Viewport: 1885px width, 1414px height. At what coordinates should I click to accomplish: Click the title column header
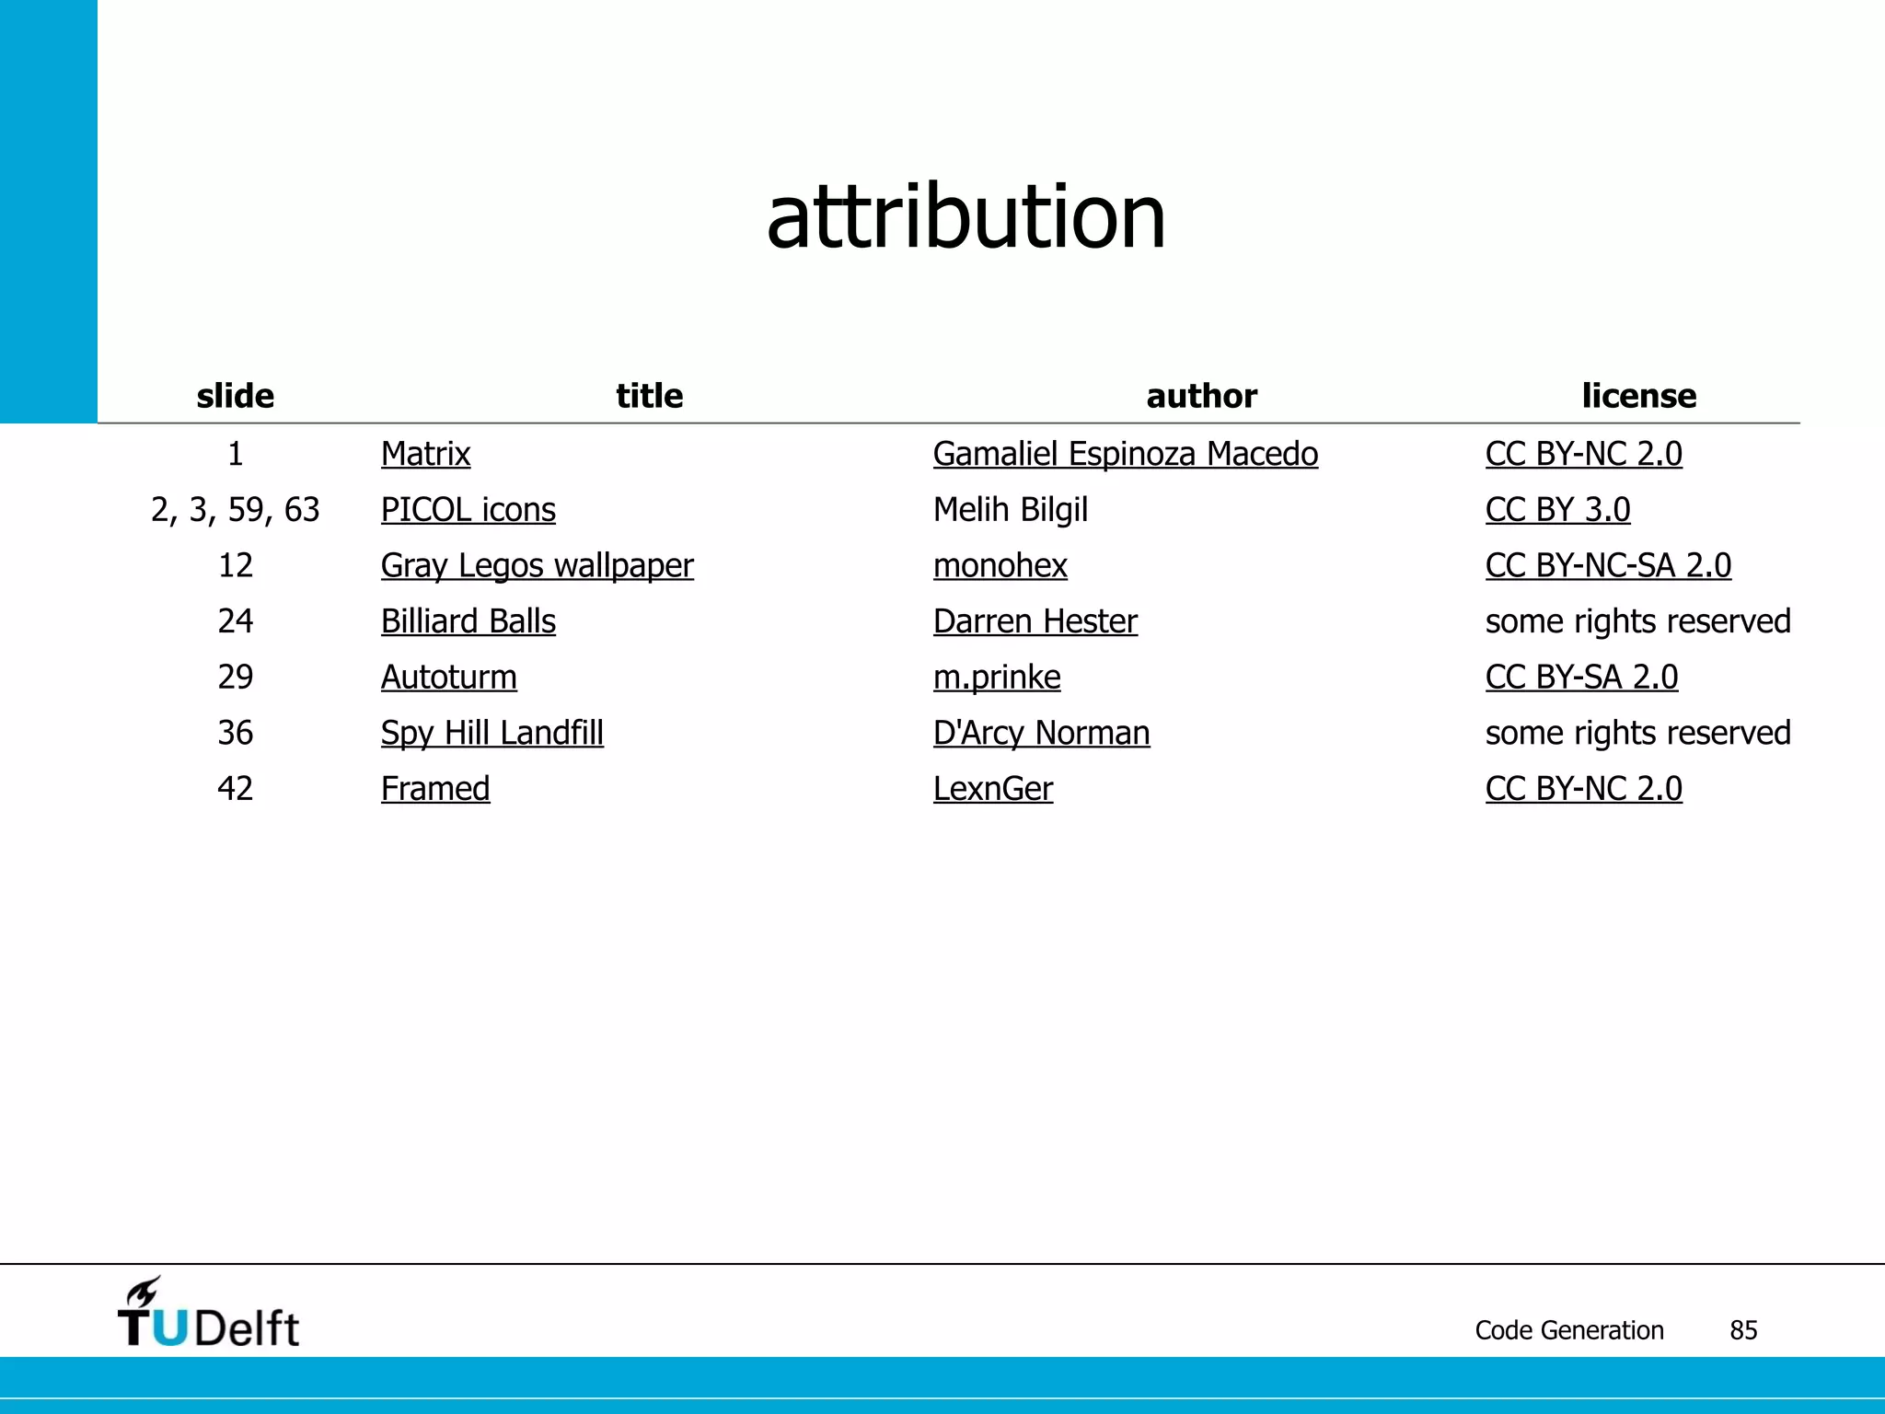650,396
